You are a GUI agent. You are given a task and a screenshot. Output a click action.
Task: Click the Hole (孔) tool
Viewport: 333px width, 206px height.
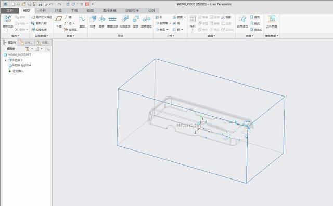click(159, 17)
